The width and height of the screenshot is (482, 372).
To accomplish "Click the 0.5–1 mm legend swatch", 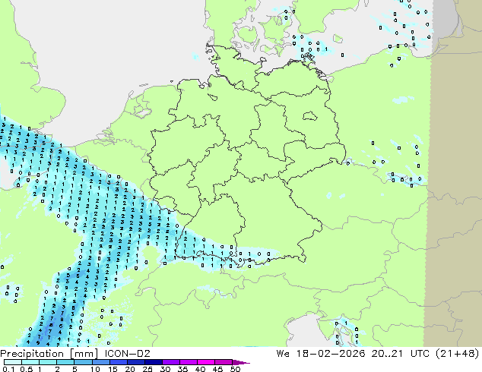I will click(30, 362).
